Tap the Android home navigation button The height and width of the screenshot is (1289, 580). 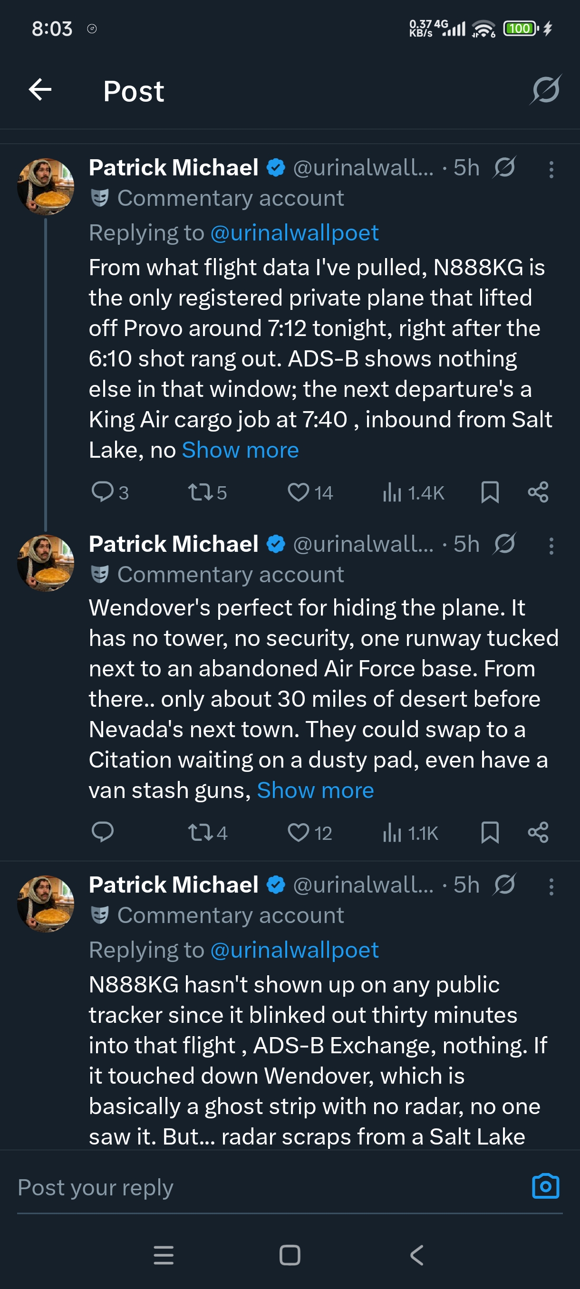[290, 1255]
